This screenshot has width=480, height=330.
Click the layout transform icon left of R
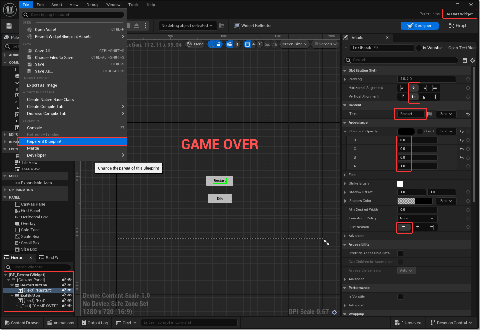[x=230, y=44]
